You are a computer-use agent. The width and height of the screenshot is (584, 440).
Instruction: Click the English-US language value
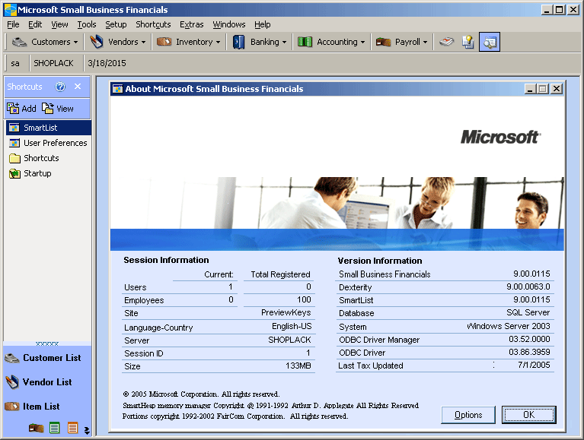(292, 326)
